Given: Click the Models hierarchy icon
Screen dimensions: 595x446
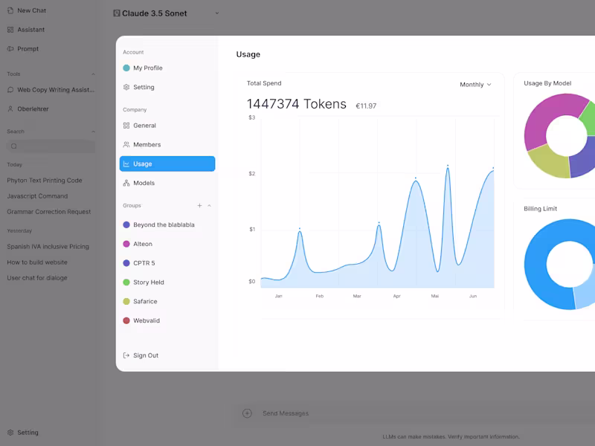Looking at the screenshot, I should [126, 183].
